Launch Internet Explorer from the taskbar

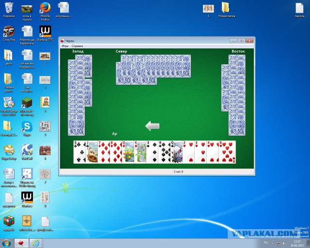pyautogui.click(x=35, y=243)
